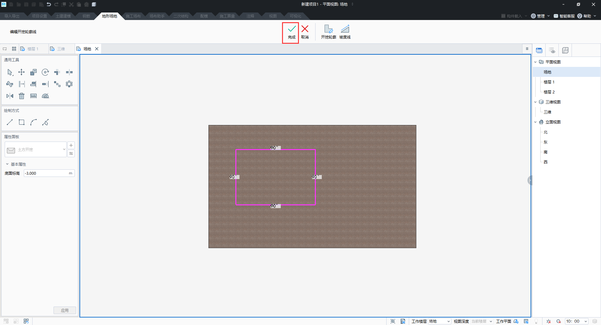Open the 10:00 time dropdown

[577, 321]
